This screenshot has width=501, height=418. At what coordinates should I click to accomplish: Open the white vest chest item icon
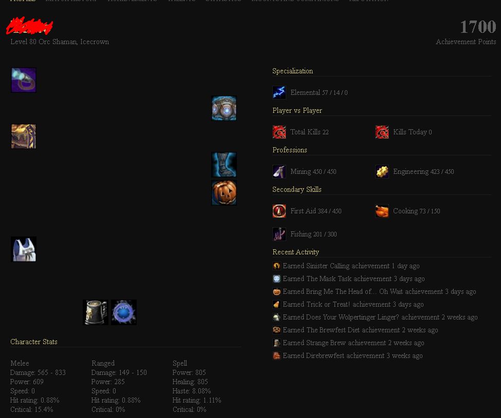24,249
